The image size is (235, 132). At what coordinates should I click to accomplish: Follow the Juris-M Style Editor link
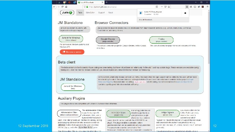[x=184, y=82]
